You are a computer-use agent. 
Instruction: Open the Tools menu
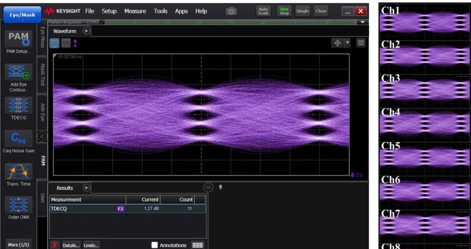(160, 11)
